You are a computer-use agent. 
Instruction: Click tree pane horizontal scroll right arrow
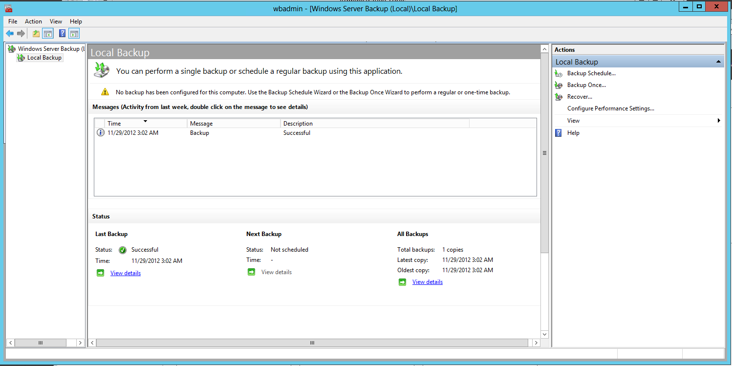81,343
